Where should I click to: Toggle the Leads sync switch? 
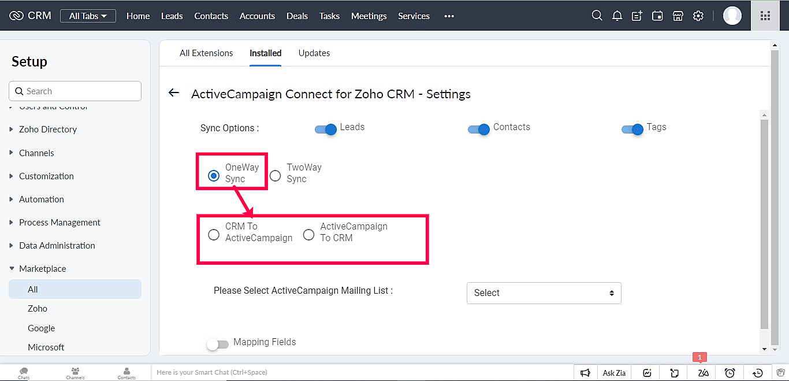326,130
